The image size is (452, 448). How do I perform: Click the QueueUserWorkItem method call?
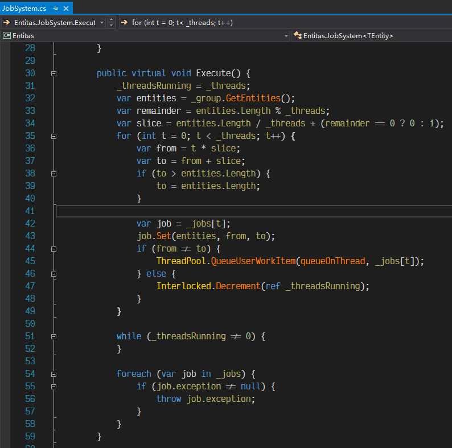coord(253,261)
